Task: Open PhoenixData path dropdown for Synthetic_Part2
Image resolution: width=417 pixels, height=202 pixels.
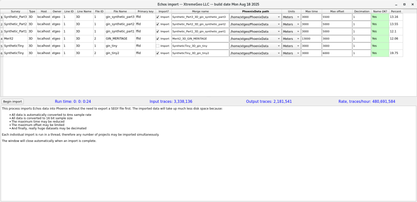Action: [x=255, y=24]
